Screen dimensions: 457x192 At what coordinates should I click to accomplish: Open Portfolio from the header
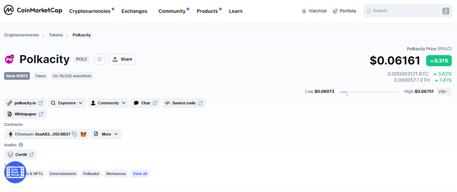pos(344,11)
